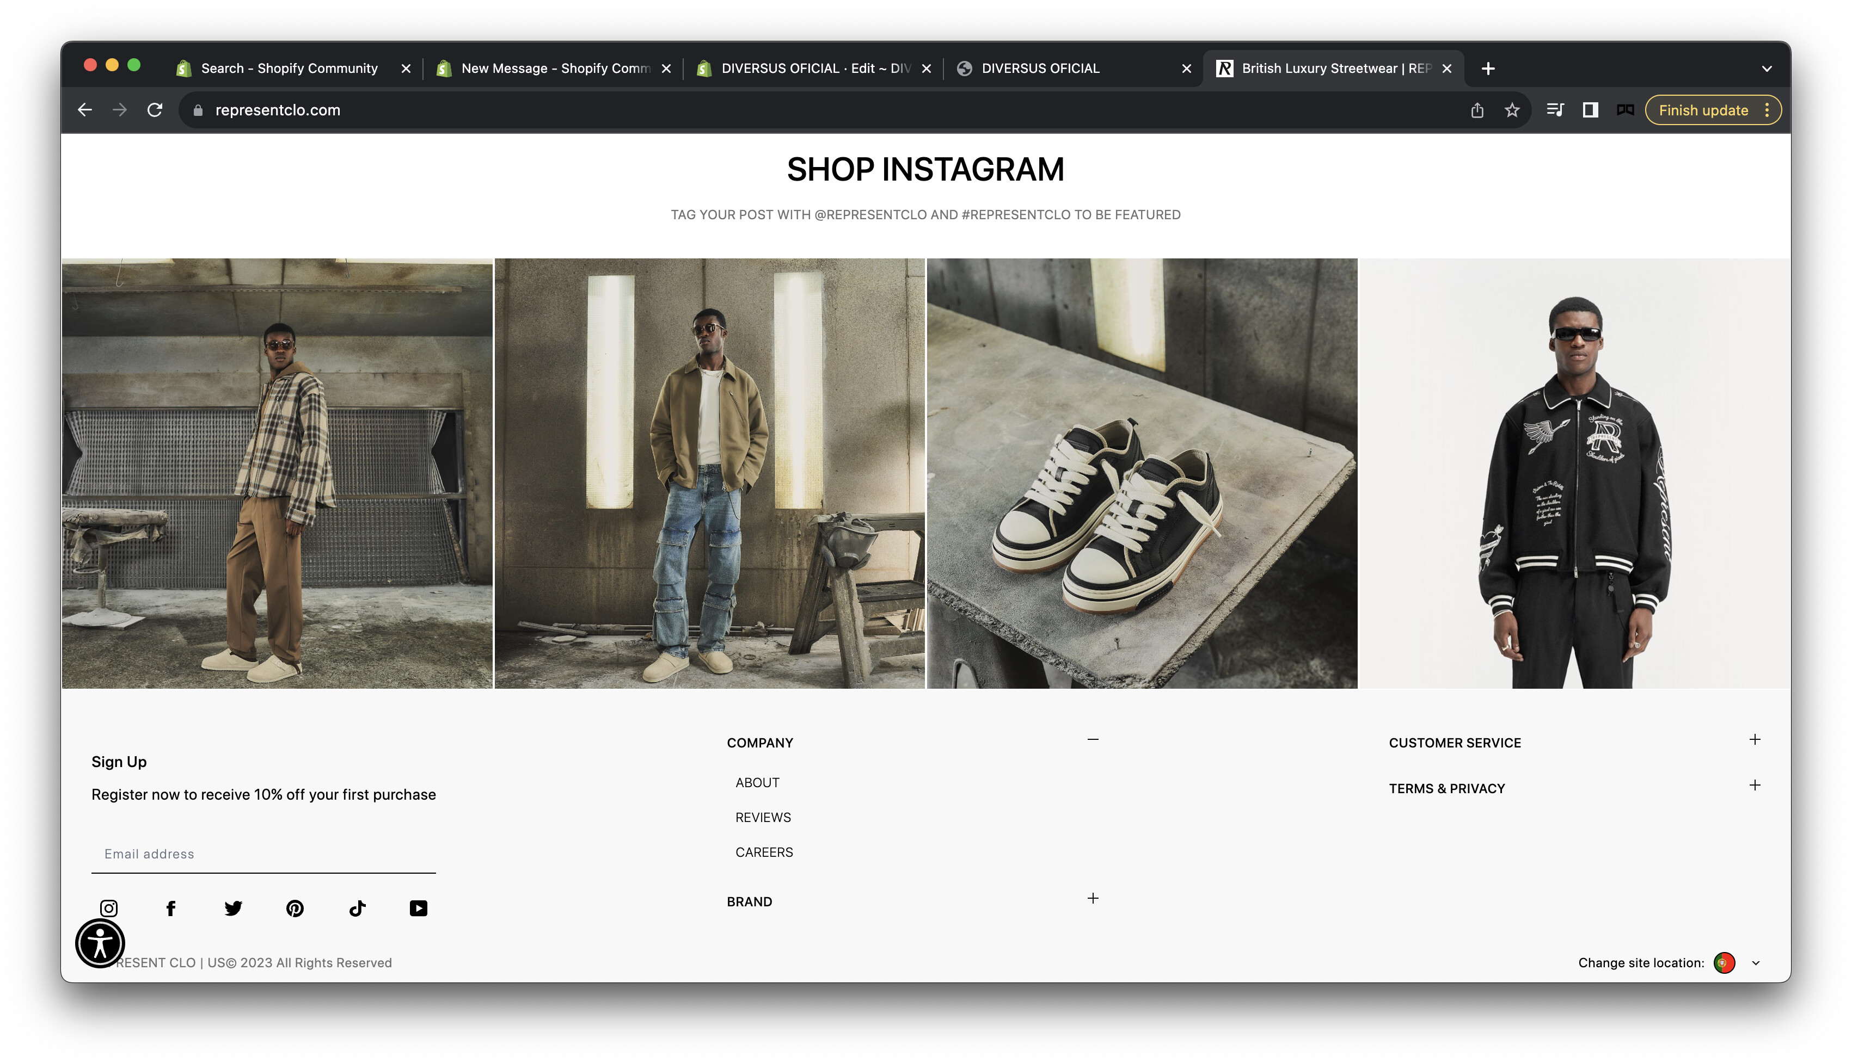Image resolution: width=1852 pixels, height=1063 pixels.
Task: Click the CUSTOMER SERVICE heading
Action: click(1455, 743)
